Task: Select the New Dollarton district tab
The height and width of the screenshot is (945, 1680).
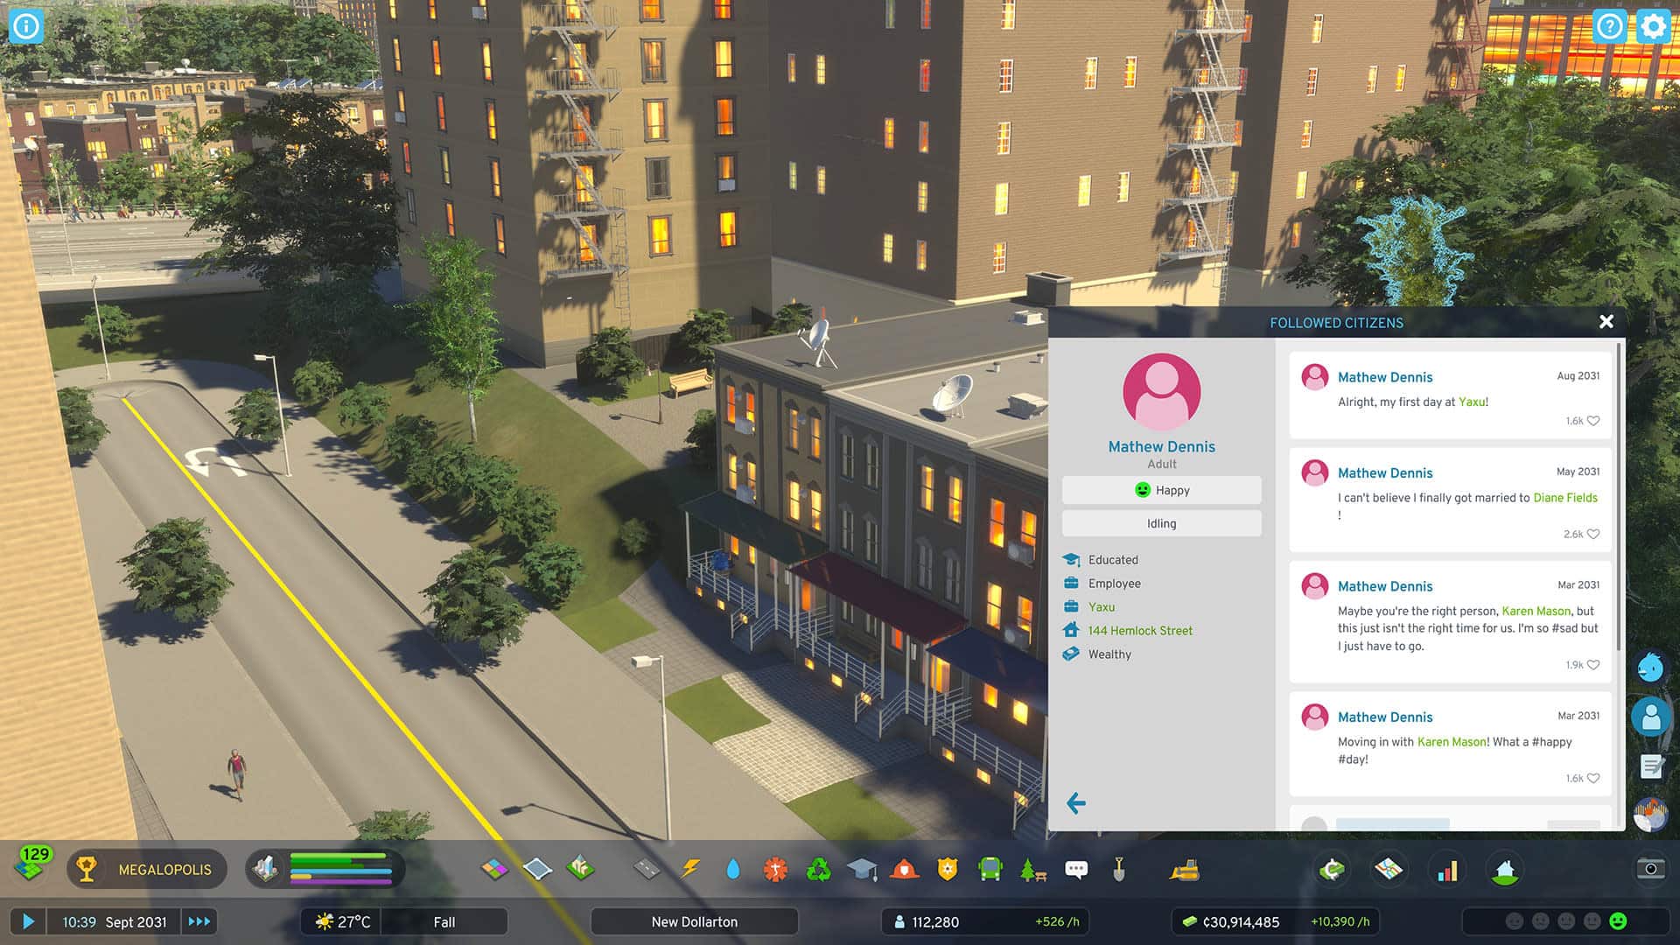Action: (695, 920)
